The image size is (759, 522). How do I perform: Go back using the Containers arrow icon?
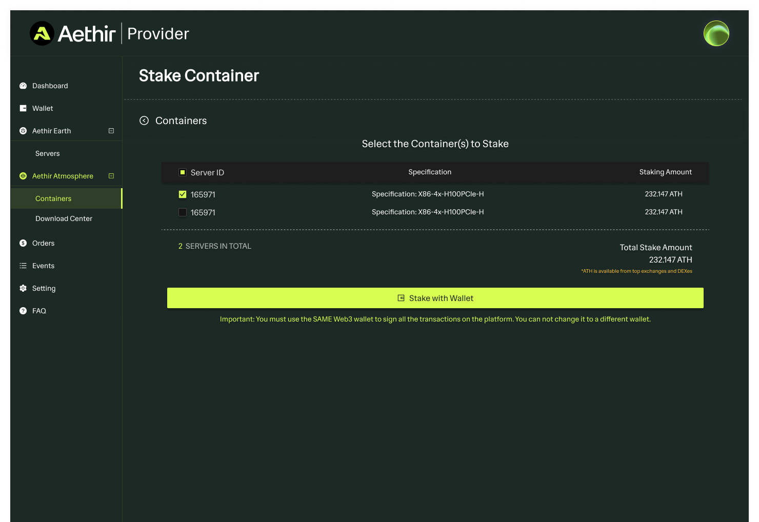pyautogui.click(x=144, y=121)
